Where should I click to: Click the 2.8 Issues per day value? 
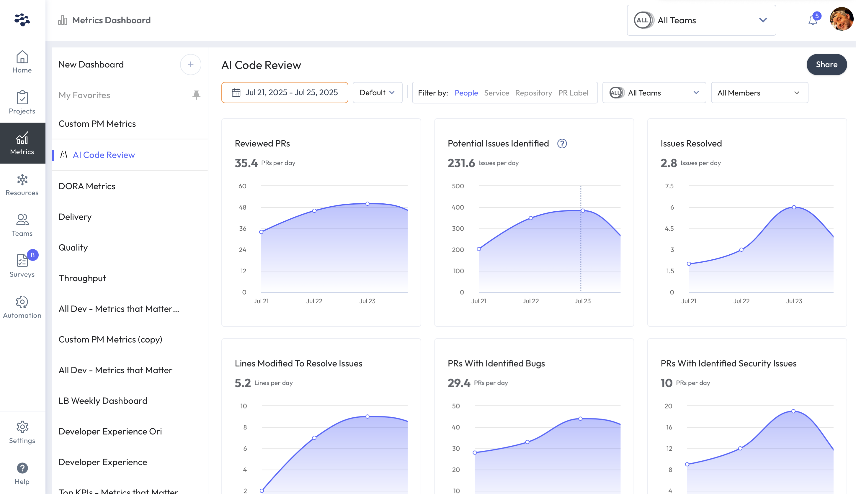click(x=691, y=163)
